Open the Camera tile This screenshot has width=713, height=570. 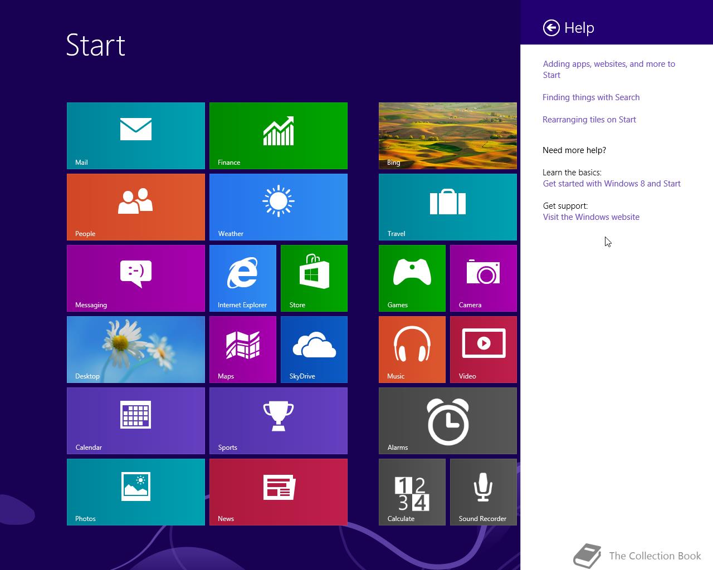coord(484,278)
